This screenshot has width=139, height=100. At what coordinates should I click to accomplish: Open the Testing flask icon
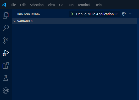coord(6,78)
